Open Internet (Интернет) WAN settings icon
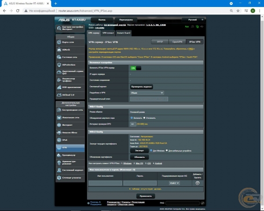This screenshot has width=264, height=211. (59, 125)
